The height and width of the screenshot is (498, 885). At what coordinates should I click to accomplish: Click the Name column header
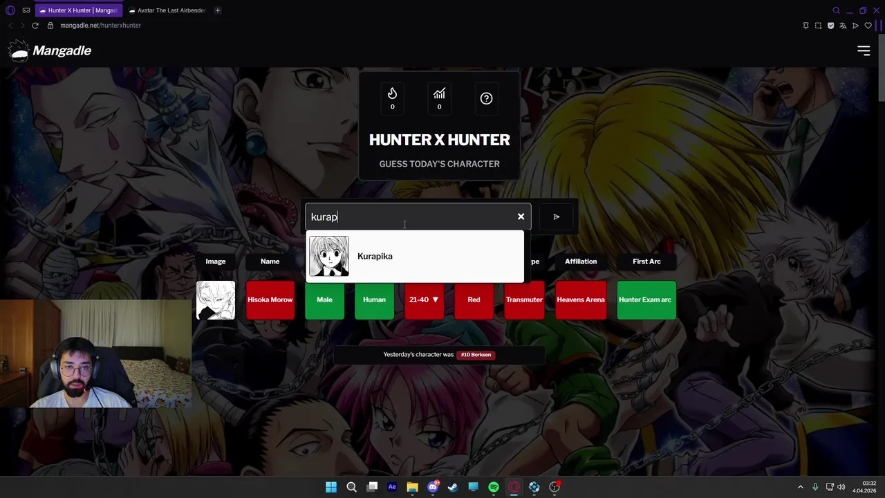[x=270, y=261]
